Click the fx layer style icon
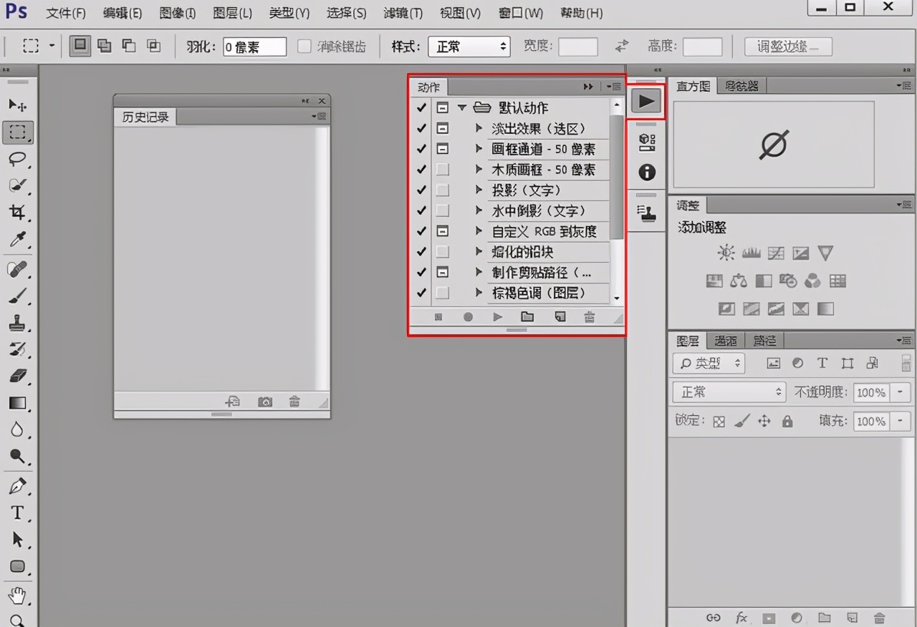 click(741, 618)
